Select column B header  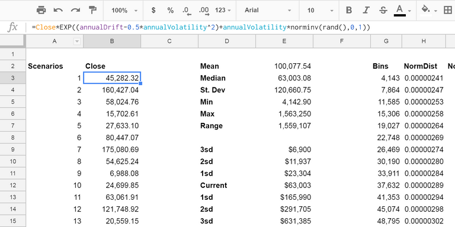pos(112,41)
